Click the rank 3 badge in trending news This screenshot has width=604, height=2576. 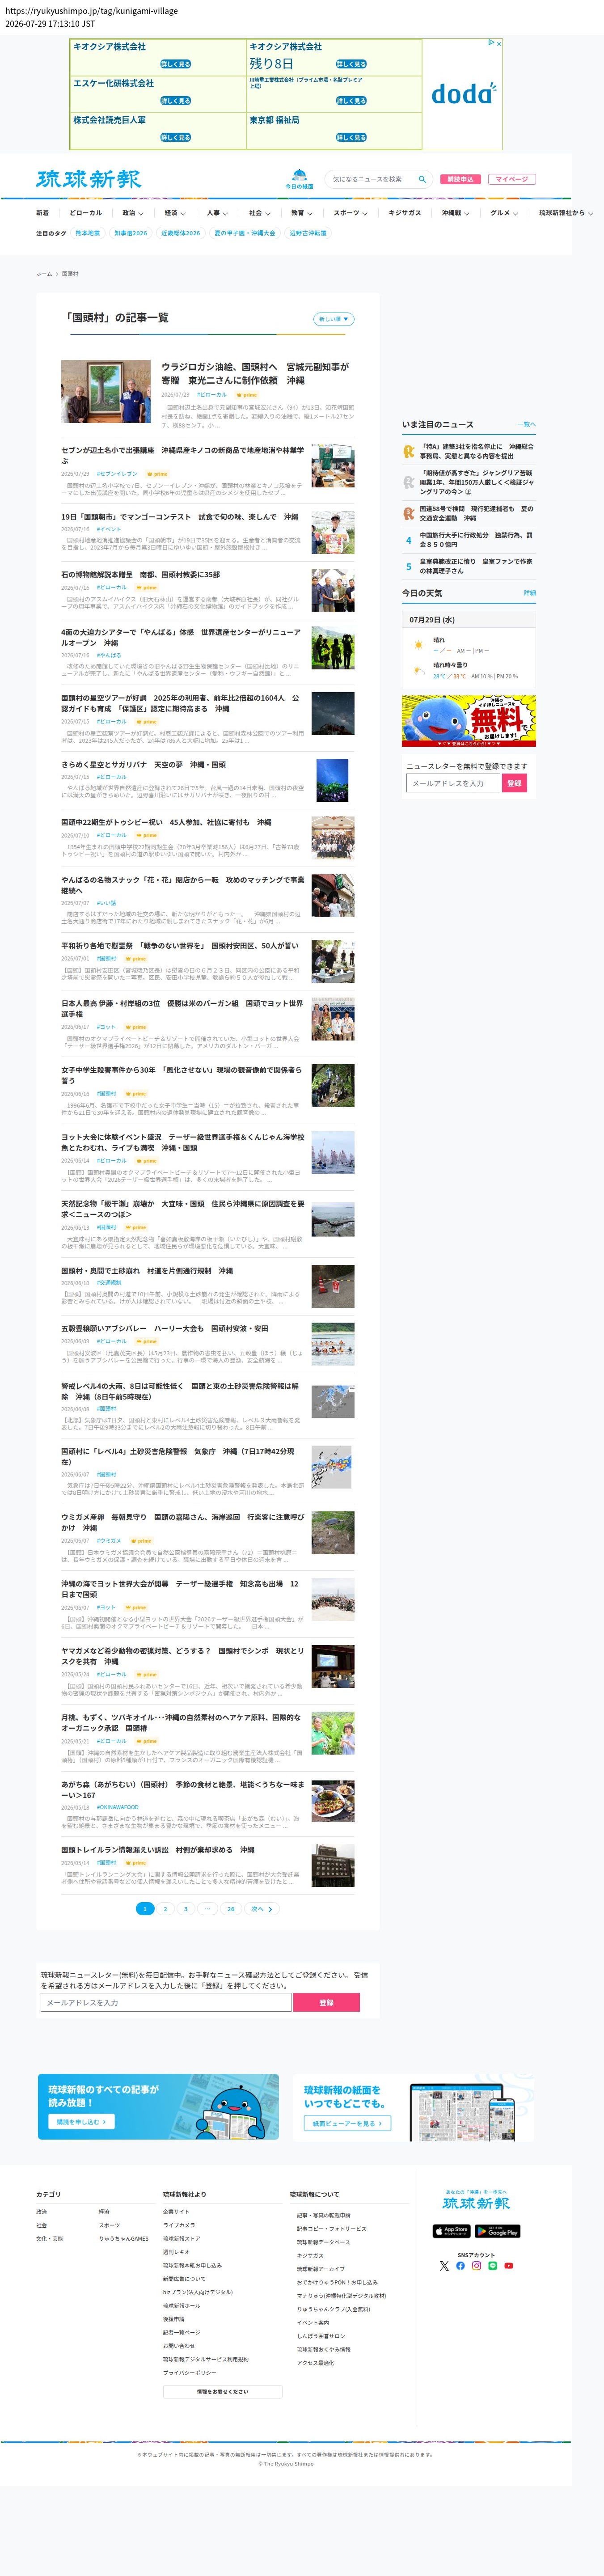point(408,514)
